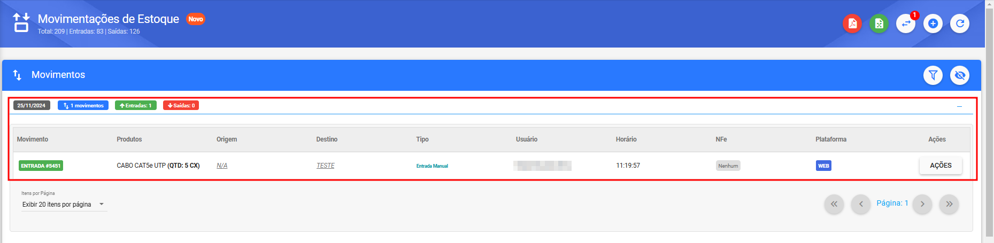
Task: Click the 11:19:57 time cell
Action: coord(628,166)
